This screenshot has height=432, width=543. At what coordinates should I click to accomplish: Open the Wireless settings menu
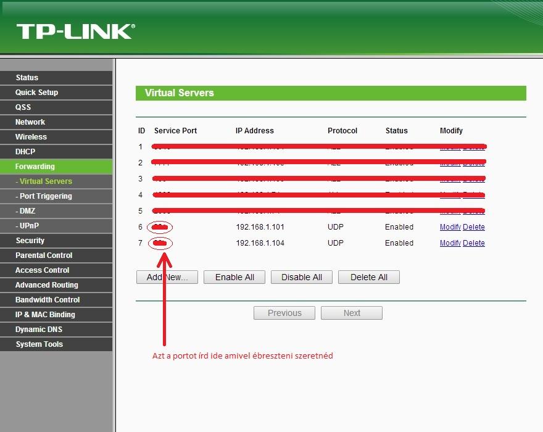56,137
